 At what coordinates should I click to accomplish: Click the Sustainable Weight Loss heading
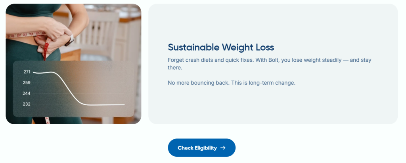click(x=221, y=47)
